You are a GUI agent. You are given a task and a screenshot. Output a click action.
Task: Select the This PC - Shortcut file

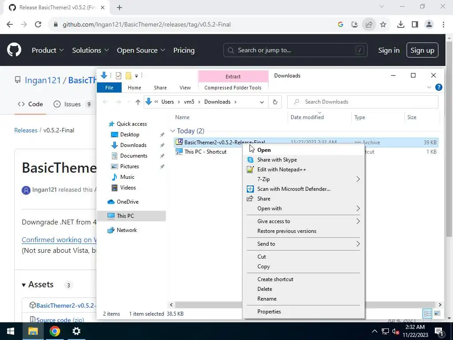click(205, 152)
